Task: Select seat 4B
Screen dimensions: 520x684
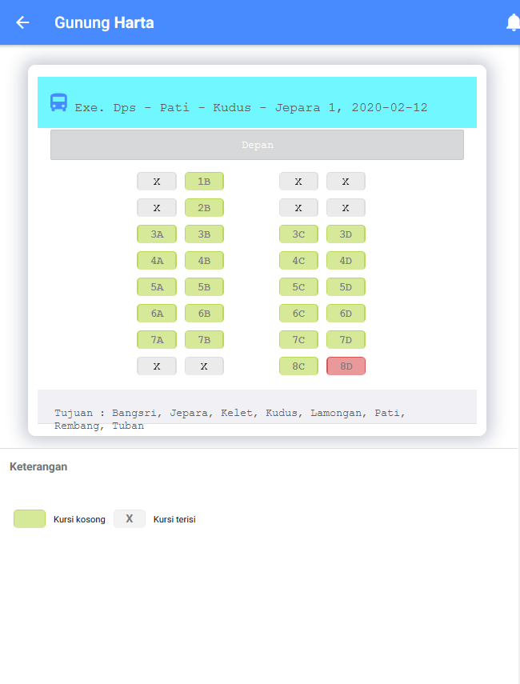Action: point(204,261)
